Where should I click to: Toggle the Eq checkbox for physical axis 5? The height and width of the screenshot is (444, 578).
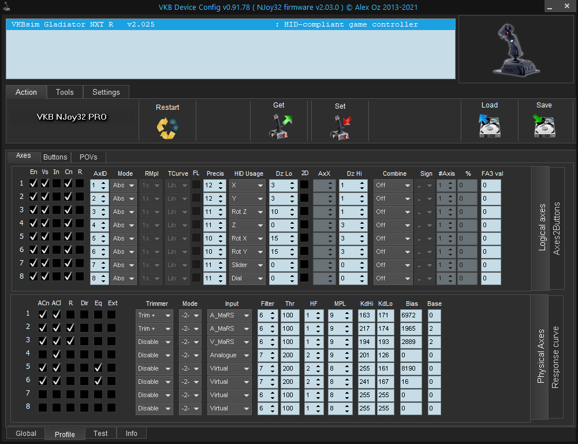point(98,368)
